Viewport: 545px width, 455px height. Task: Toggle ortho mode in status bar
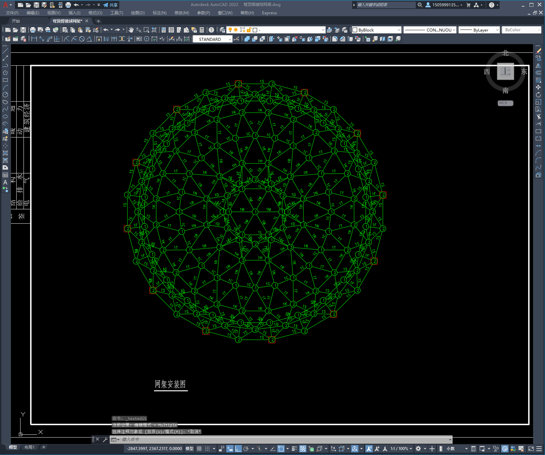(x=238, y=449)
